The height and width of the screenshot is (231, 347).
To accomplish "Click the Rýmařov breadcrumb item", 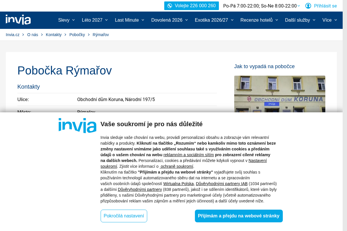I will [101, 35].
